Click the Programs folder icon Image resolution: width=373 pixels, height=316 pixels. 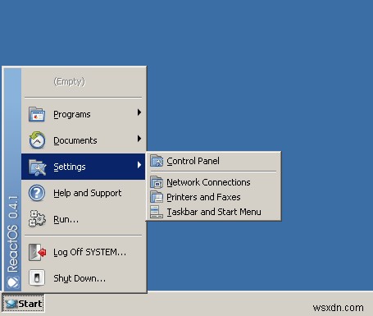coord(37,114)
